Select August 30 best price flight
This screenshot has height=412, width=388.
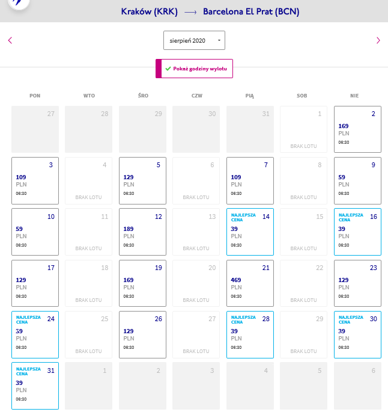pos(357,335)
